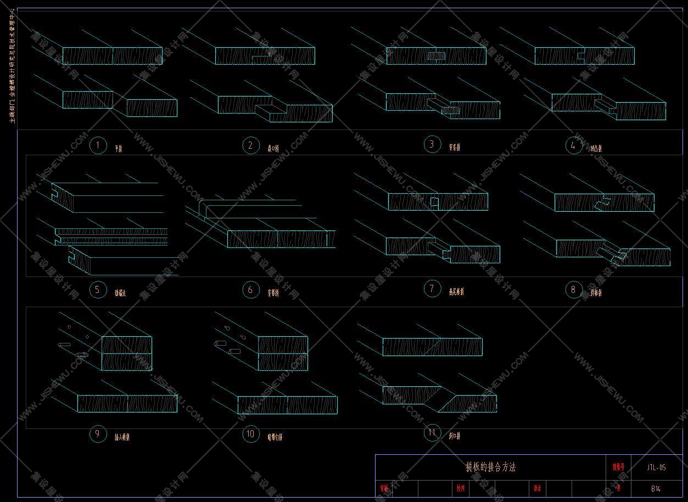The image size is (688, 502).
Task: Click the circled number 8 marker
Action: pos(574,290)
